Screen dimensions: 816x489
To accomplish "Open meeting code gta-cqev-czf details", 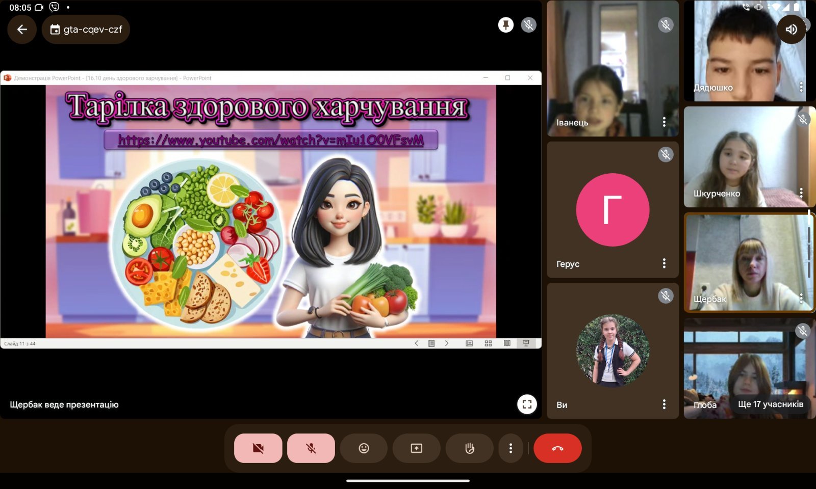I will (x=86, y=30).
